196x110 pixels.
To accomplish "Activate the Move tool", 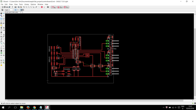I will 1,19.
